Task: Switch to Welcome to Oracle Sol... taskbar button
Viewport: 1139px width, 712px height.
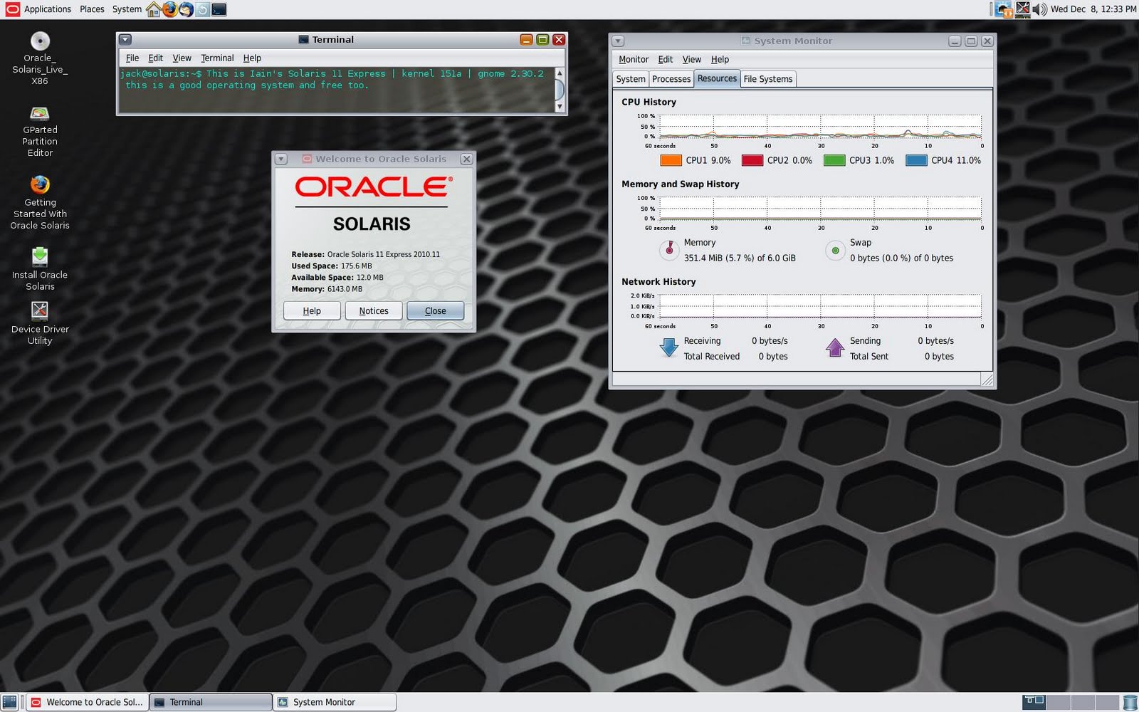Action: (x=88, y=702)
